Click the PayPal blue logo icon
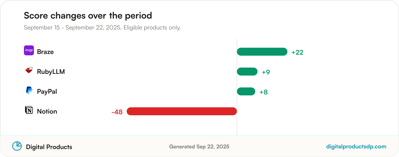Screen dimensions: 399x157 [x=29, y=90]
